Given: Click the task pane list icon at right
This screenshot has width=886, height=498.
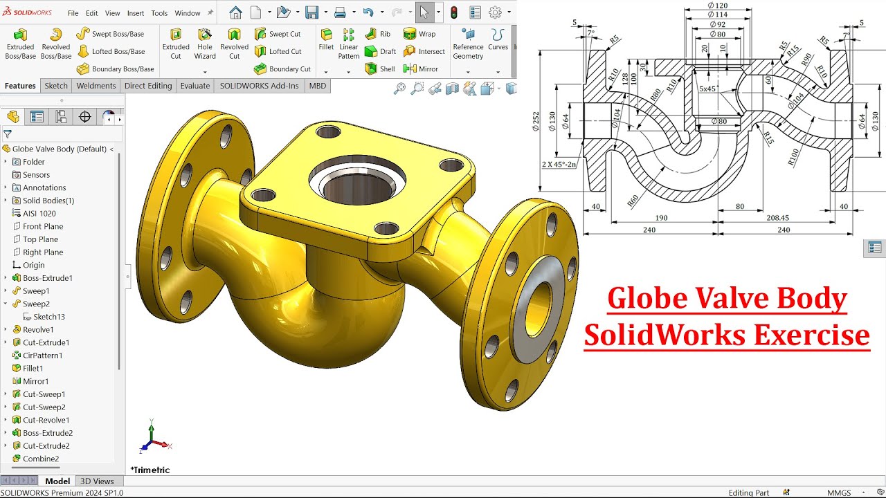Looking at the screenshot, I should 875,248.
